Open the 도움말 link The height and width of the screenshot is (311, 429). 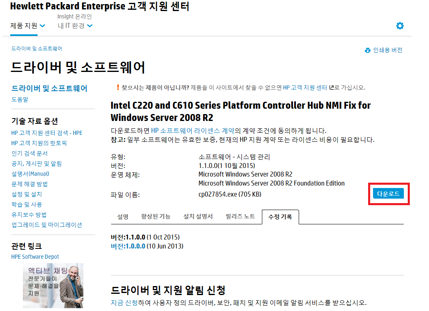20,99
